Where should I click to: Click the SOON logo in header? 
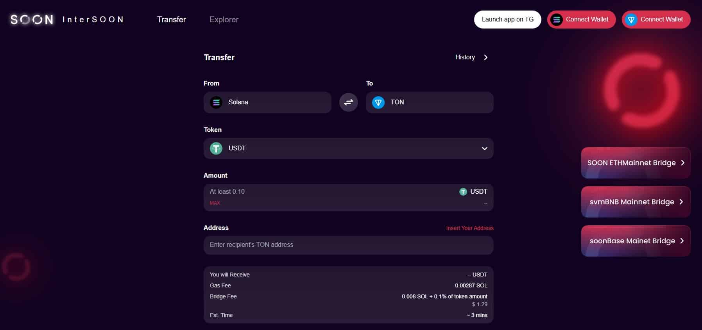click(32, 20)
